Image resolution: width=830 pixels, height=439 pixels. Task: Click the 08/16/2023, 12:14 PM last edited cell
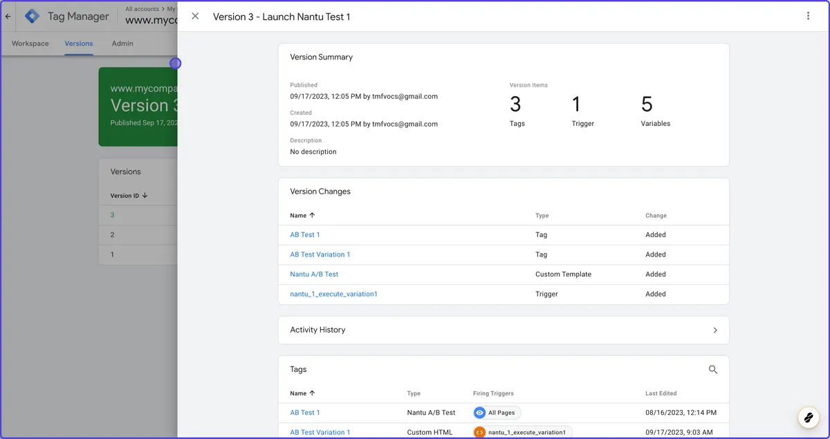coord(681,413)
